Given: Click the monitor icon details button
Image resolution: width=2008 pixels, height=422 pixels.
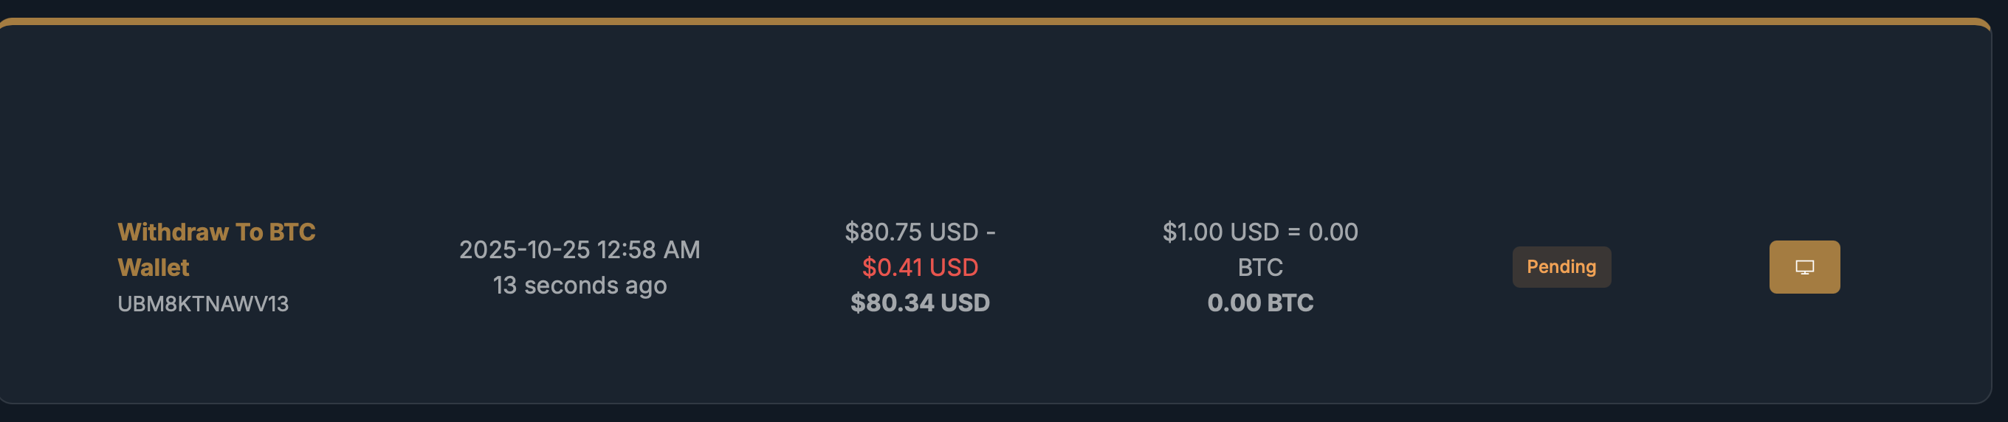Looking at the screenshot, I should [x=1804, y=267].
